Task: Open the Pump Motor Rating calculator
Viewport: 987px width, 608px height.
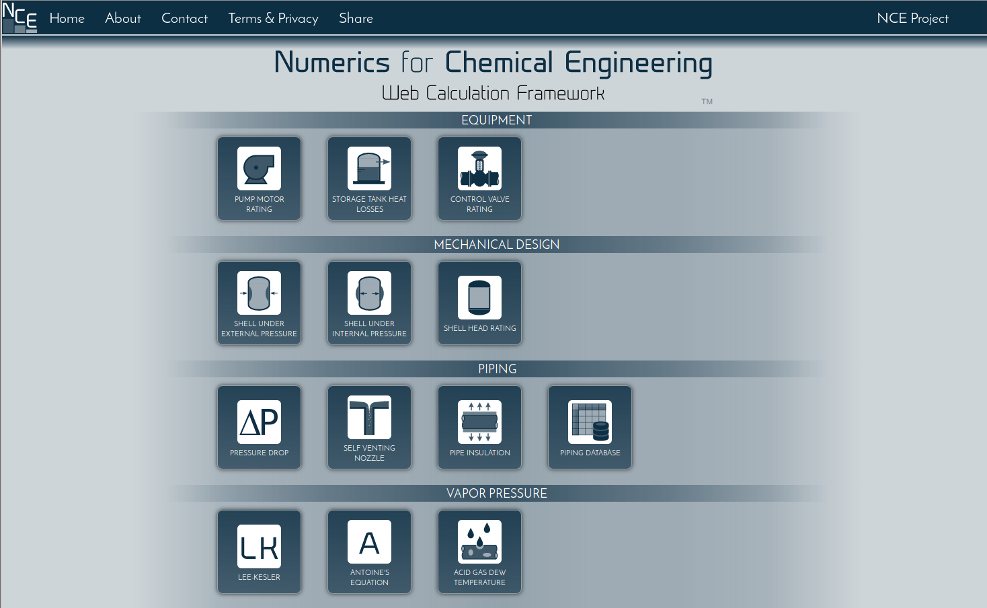Action: (x=259, y=178)
